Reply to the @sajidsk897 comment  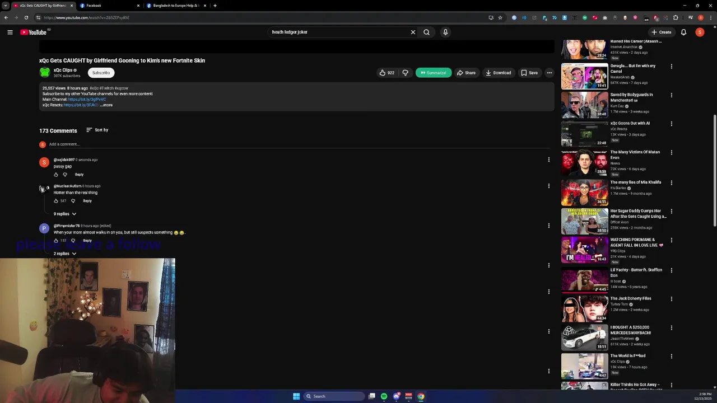tap(79, 175)
